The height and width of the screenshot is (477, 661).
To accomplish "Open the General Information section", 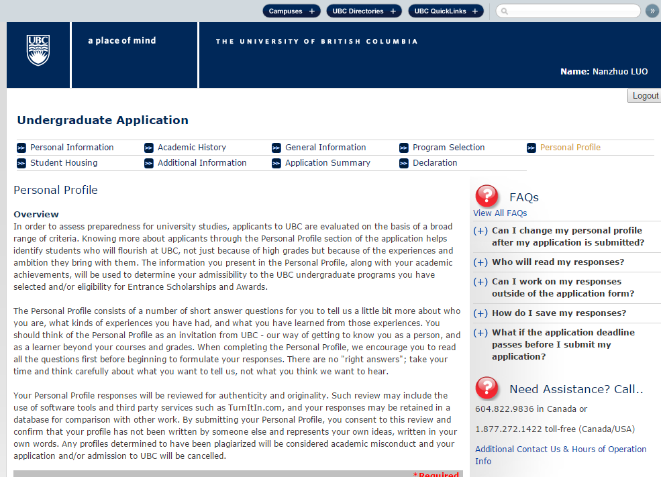I will pos(325,148).
